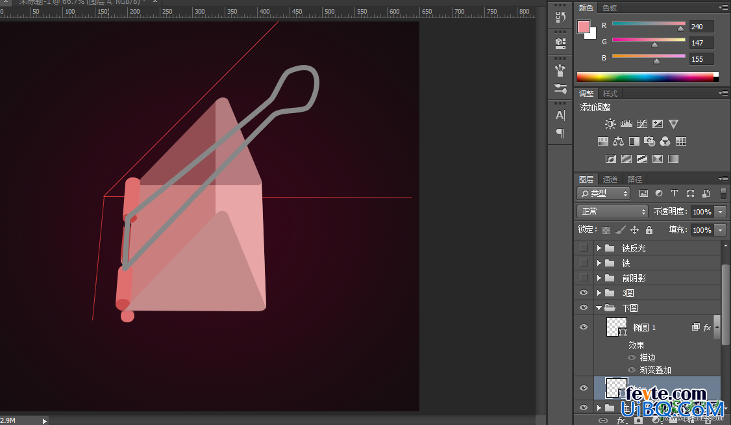Viewport: 731px width, 425px height.
Task: Expand the 前阴影 group
Action: [599, 278]
